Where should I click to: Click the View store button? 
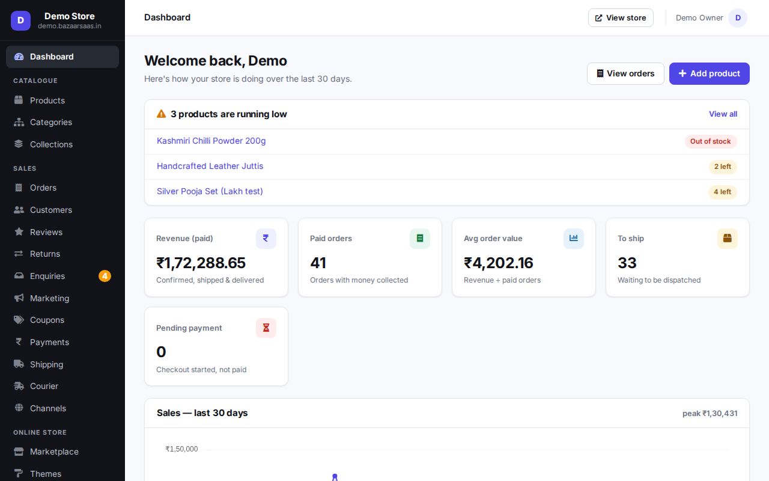pos(621,18)
